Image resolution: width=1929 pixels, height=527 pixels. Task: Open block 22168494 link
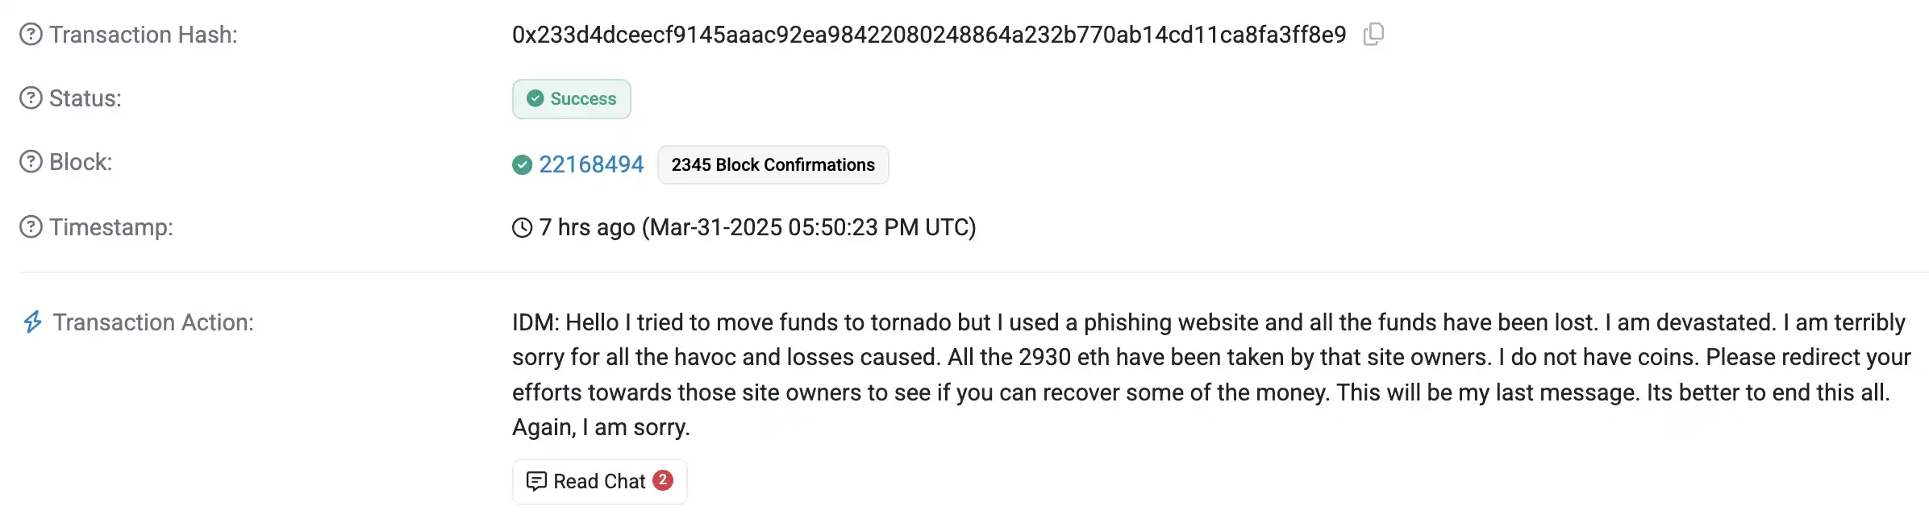click(591, 164)
